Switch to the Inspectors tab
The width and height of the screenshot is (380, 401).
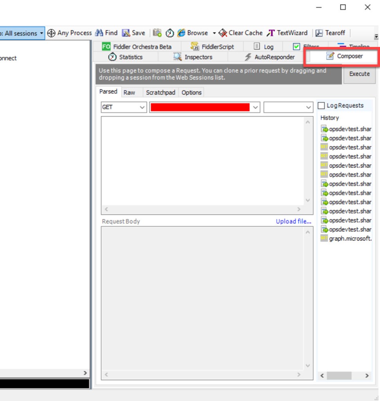tap(193, 57)
